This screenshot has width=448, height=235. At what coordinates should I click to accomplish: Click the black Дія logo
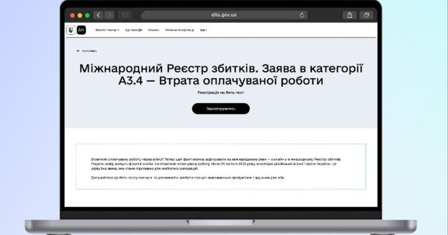pyautogui.click(x=81, y=30)
